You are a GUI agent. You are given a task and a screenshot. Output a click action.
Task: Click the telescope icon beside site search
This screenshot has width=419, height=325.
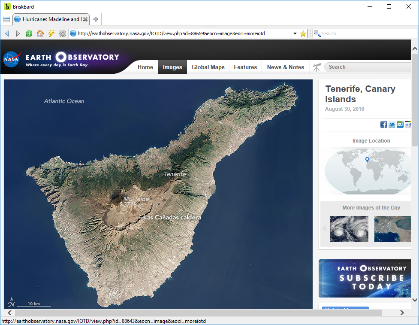(x=317, y=67)
